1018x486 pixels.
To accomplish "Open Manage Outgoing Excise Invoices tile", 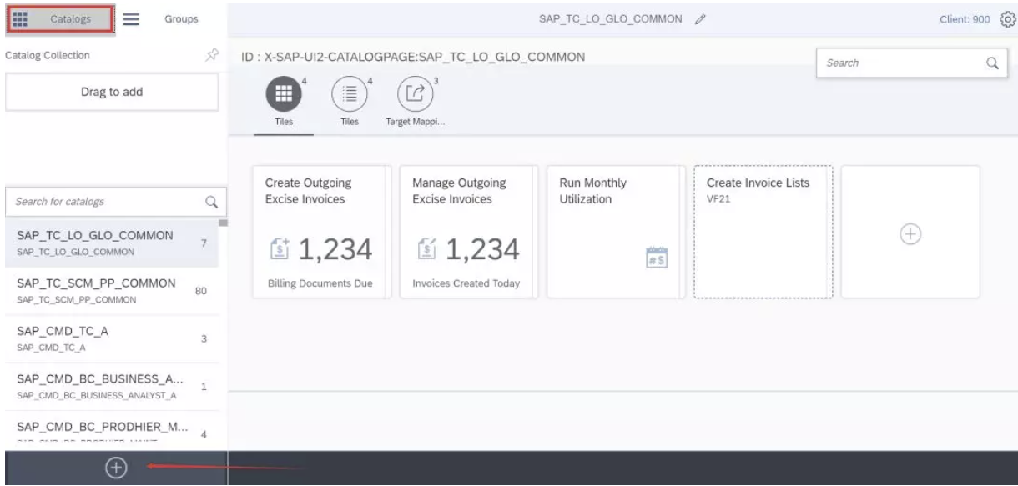I will pos(468,232).
